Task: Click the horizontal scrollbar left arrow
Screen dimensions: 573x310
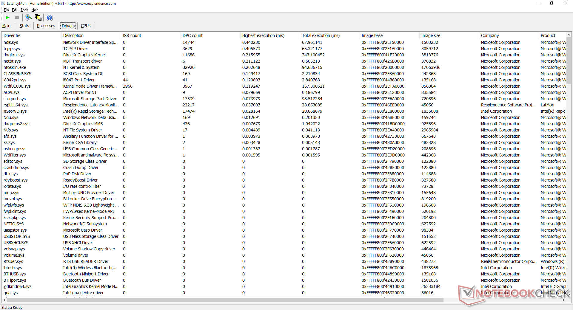Action: coord(4,300)
